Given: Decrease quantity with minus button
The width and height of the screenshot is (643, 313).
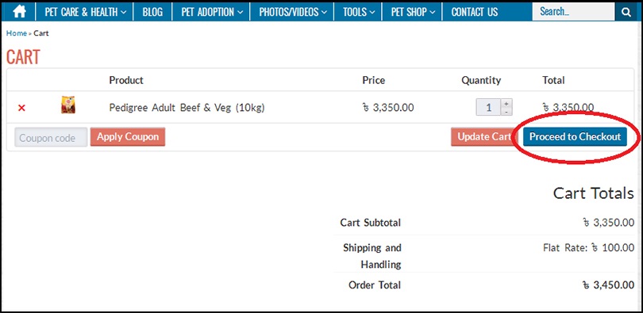Looking at the screenshot, I should pos(506,112).
